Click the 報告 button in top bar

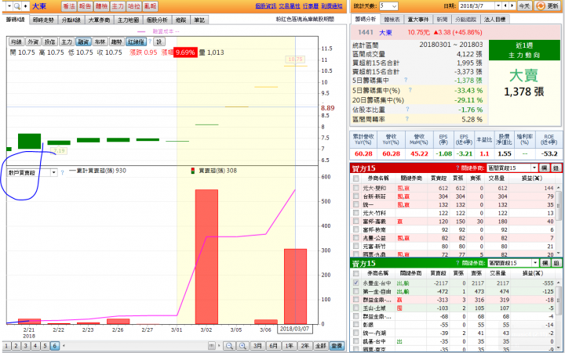(85, 6)
